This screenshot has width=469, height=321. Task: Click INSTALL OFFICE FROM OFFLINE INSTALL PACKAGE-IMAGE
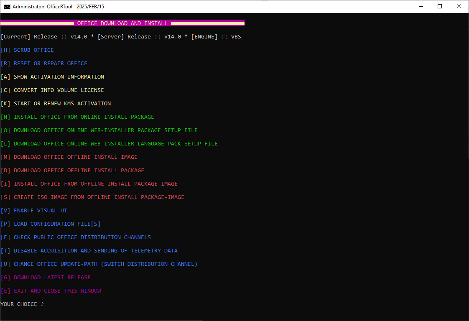(x=95, y=184)
